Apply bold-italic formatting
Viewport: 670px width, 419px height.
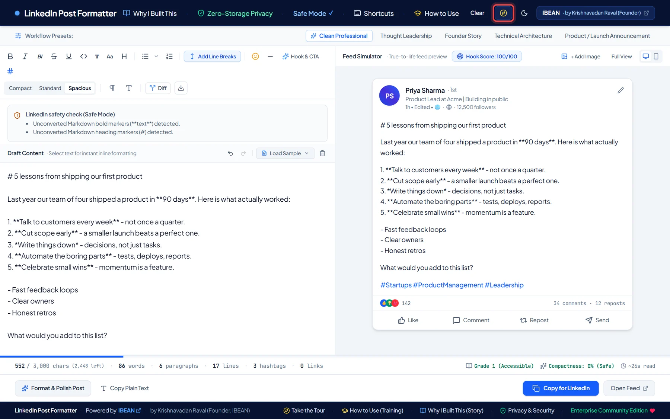click(40, 57)
